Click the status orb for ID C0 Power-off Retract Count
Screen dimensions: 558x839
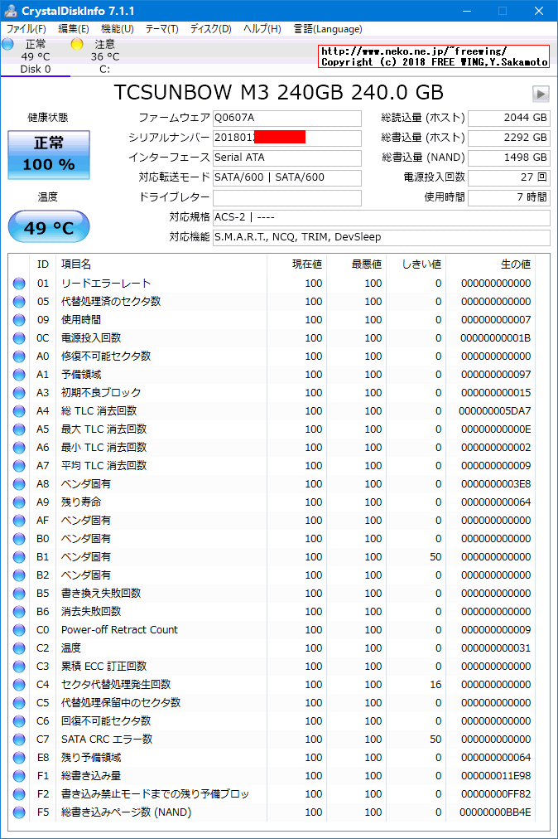(x=19, y=630)
